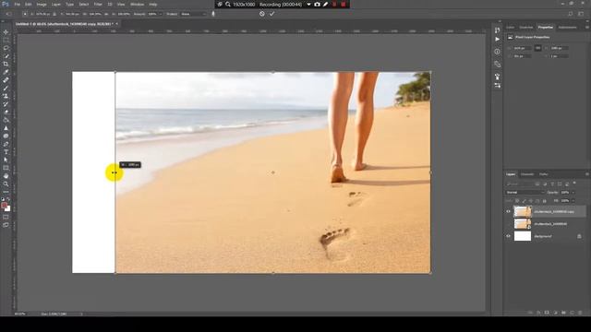
Task: Switch to the Swatches tab
Action: coord(526,27)
